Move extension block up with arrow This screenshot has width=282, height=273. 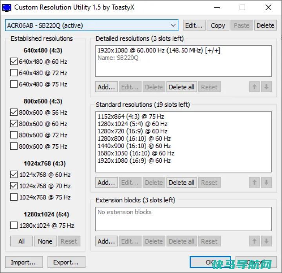(255, 241)
